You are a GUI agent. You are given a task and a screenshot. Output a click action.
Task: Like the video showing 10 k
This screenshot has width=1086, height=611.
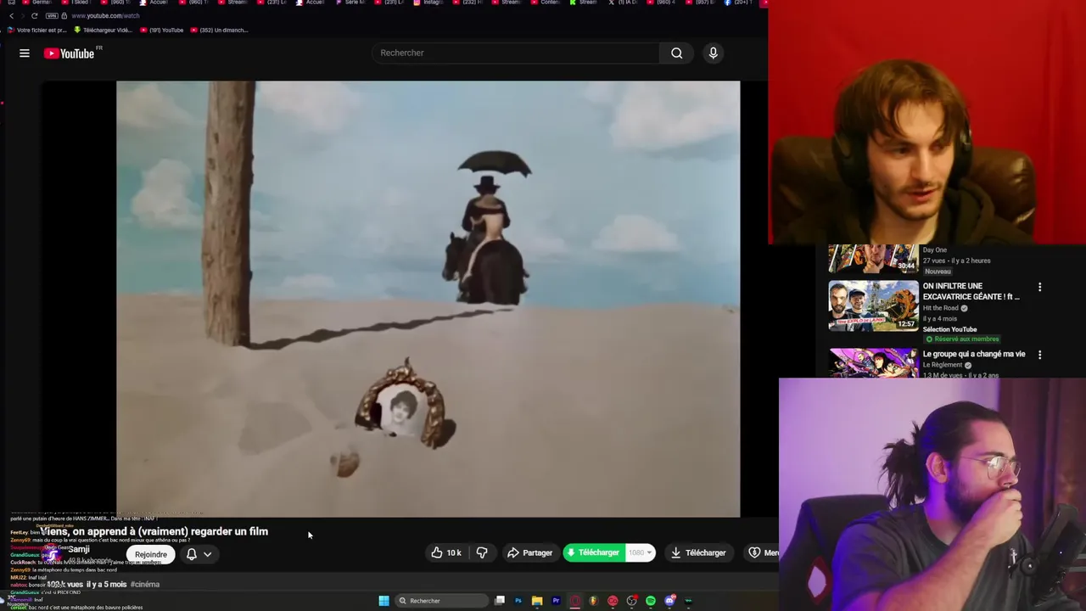[x=446, y=552]
